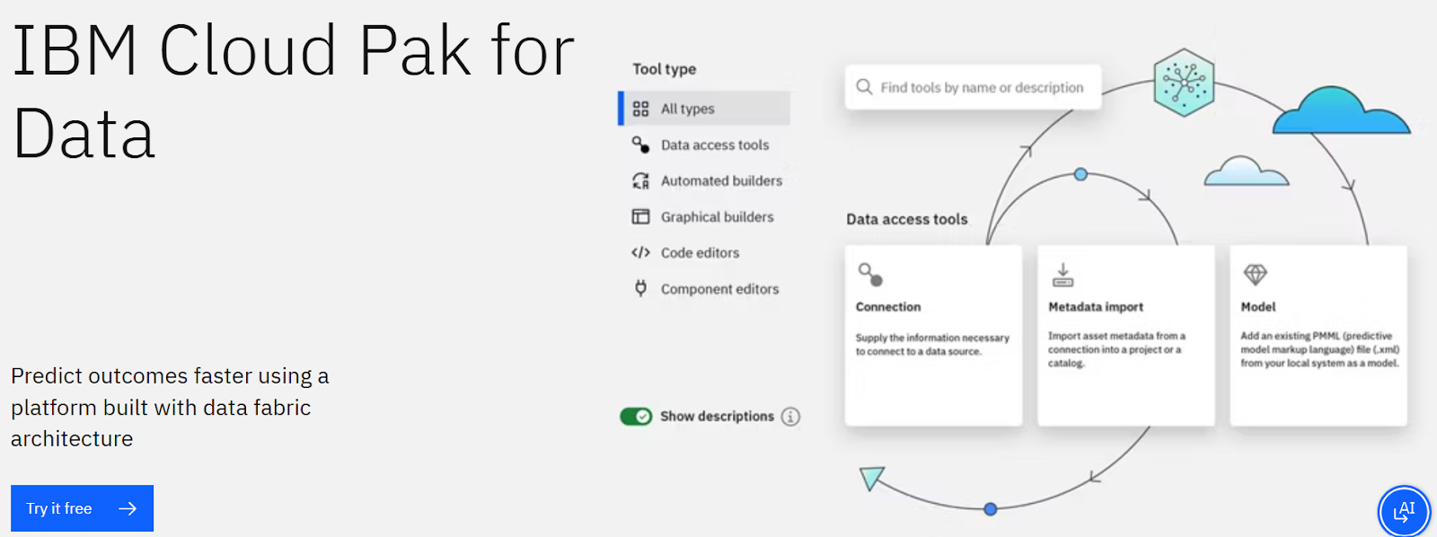This screenshot has width=1437, height=537.
Task: Click the Component editors plug icon
Action: tap(640, 288)
